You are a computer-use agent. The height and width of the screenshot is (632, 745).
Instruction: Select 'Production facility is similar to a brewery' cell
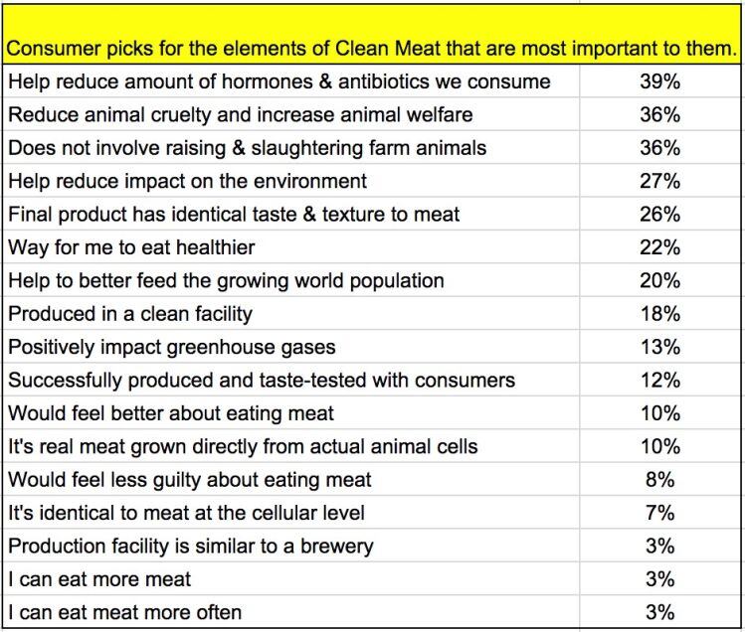coord(191,546)
